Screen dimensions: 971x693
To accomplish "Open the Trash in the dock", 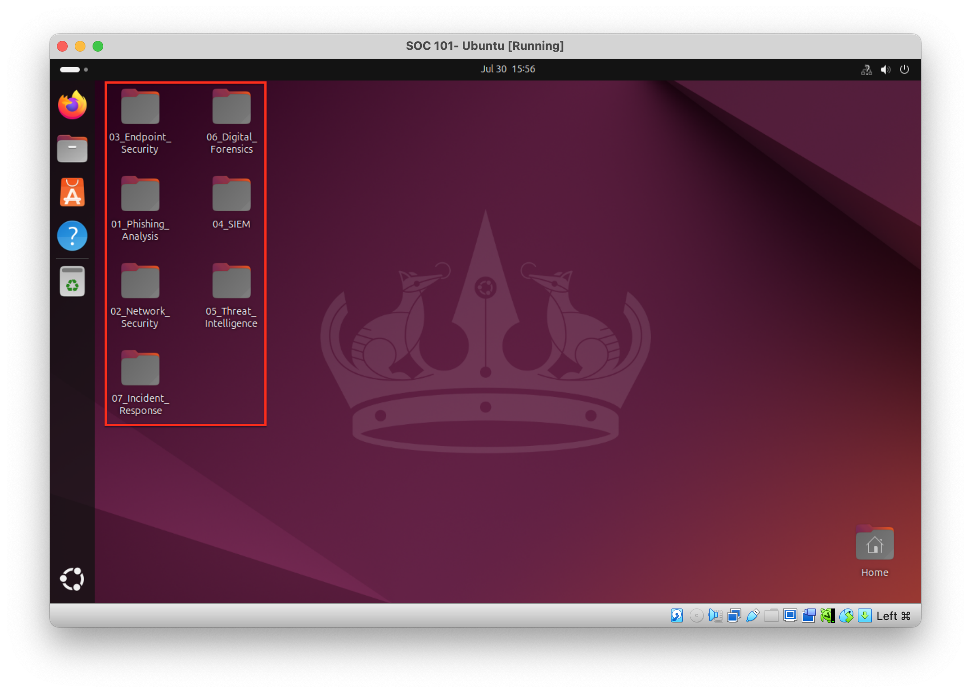I will (x=72, y=281).
